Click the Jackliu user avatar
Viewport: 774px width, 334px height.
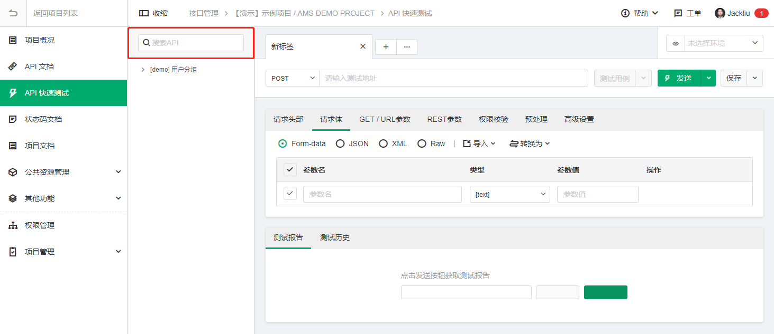(720, 13)
